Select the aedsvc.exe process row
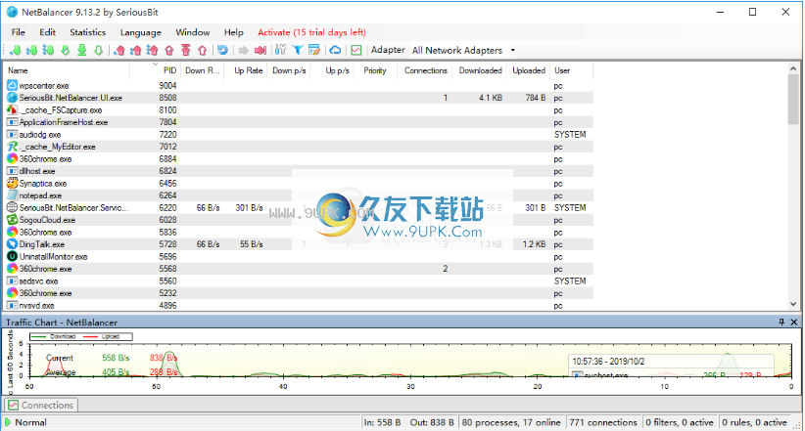The width and height of the screenshot is (805, 431). 299,280
